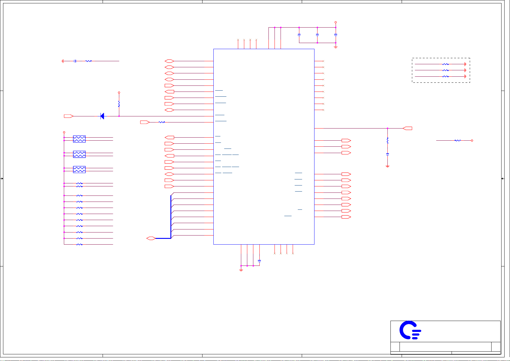
Task: Select the lone resistor at far right
Action: [x=458, y=140]
